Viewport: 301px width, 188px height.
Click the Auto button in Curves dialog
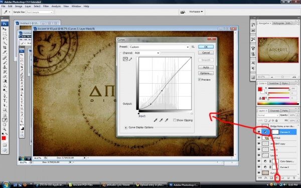pos(206,67)
